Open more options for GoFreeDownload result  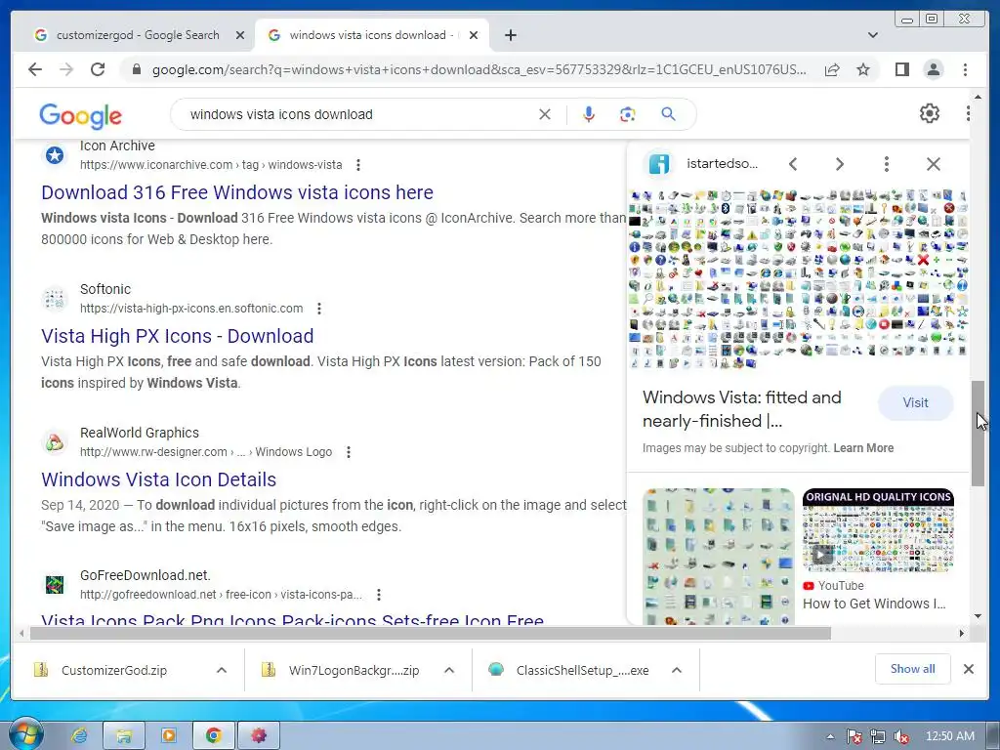[379, 595]
